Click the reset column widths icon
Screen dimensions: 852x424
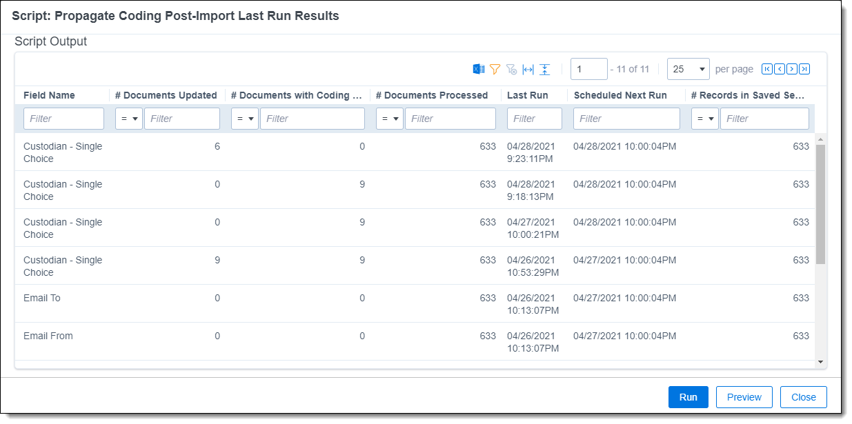pyautogui.click(x=528, y=69)
